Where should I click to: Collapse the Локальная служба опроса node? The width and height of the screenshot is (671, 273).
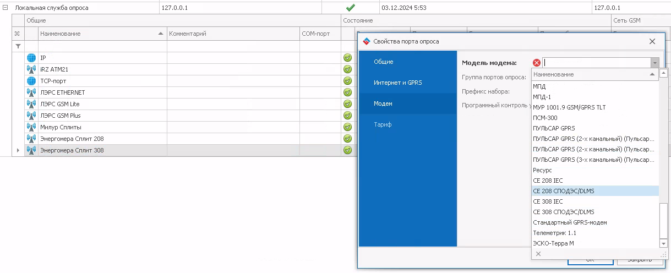coord(6,8)
